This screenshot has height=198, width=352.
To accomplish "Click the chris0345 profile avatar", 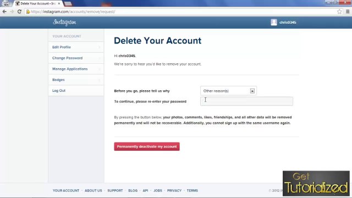I will coord(274,22).
